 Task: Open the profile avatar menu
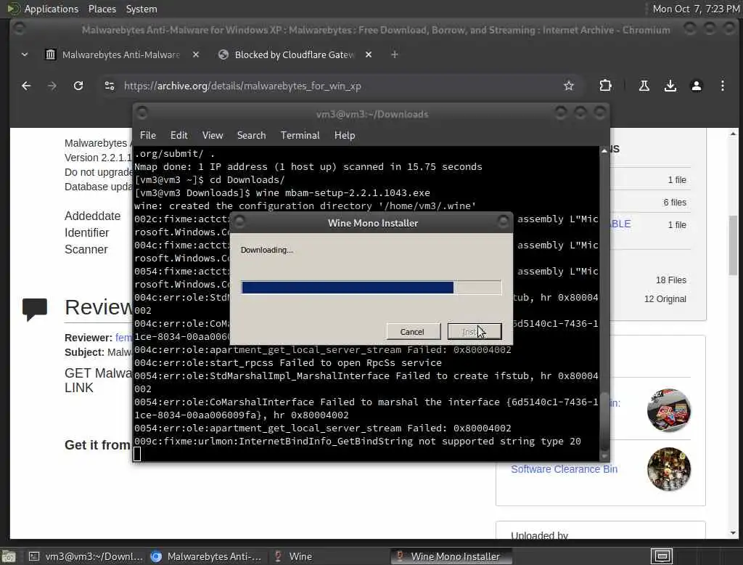point(696,86)
